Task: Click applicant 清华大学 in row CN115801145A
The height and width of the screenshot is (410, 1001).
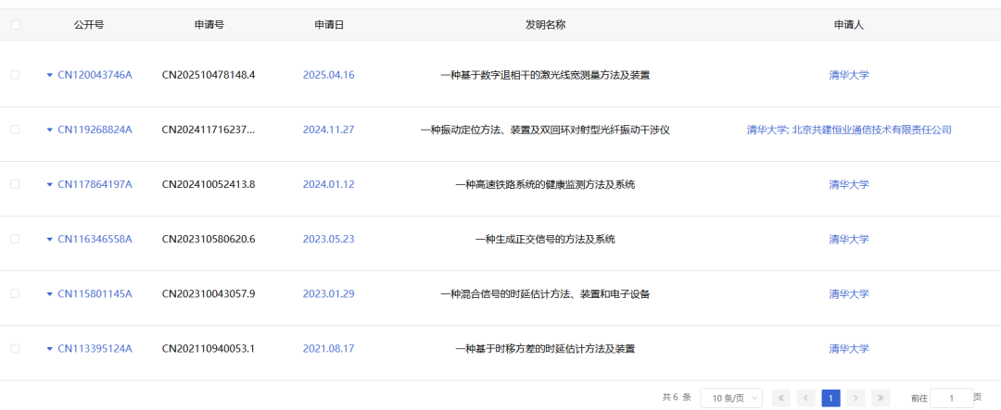Action: tap(849, 294)
